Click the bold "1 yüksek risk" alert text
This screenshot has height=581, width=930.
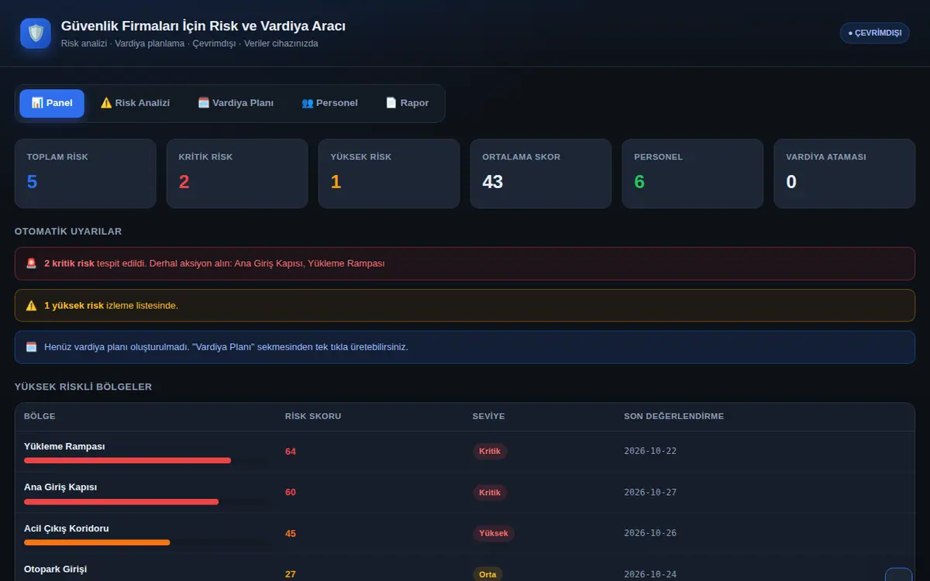[74, 305]
